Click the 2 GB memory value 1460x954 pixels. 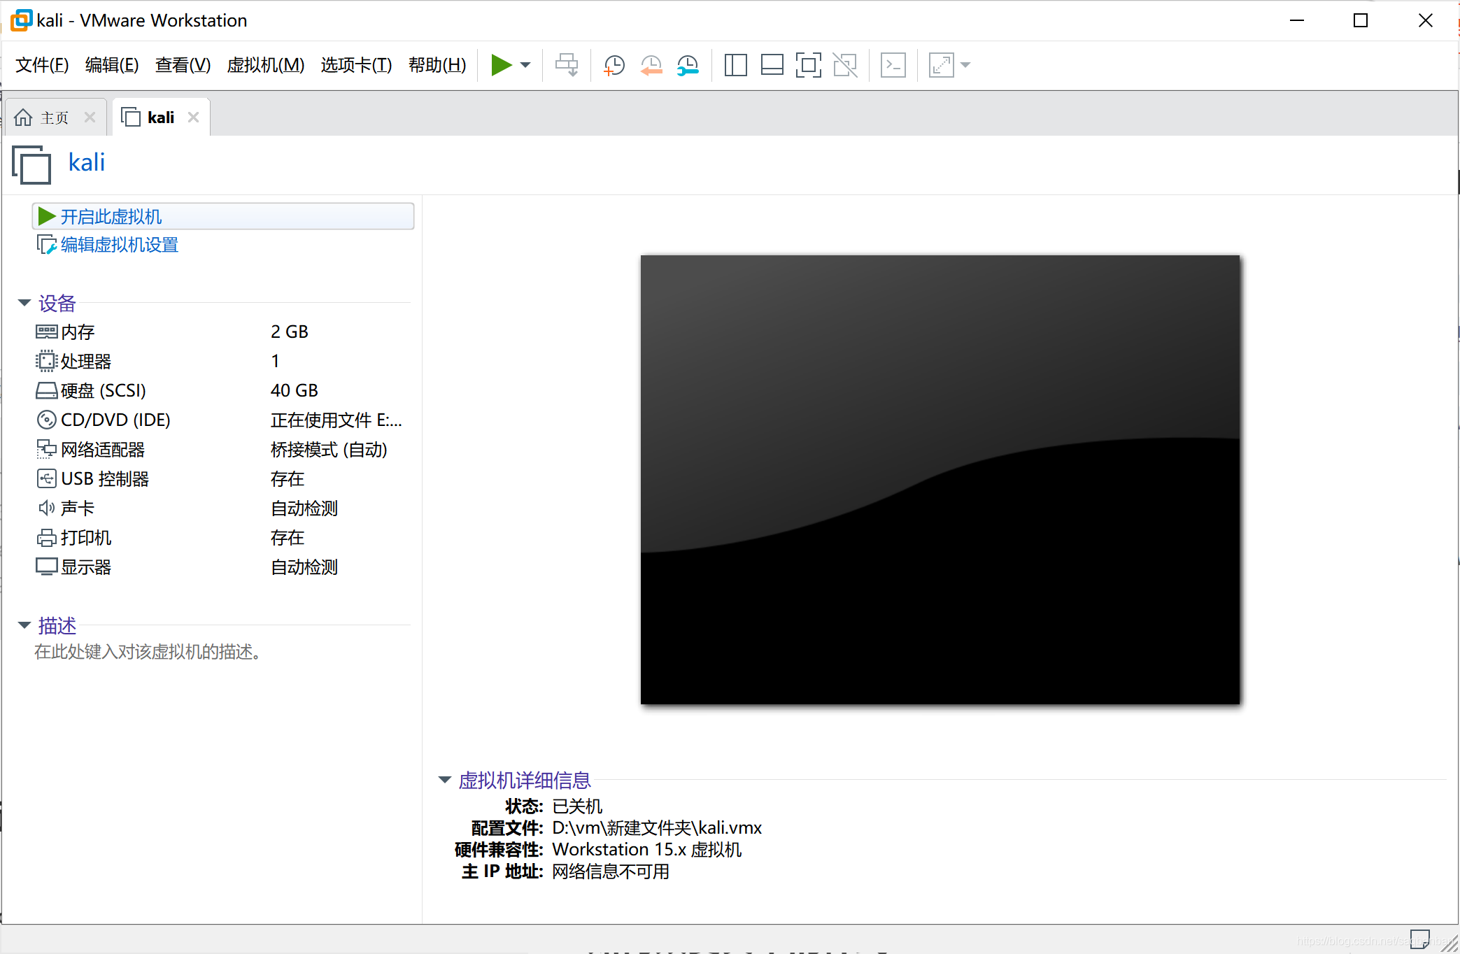point(290,332)
